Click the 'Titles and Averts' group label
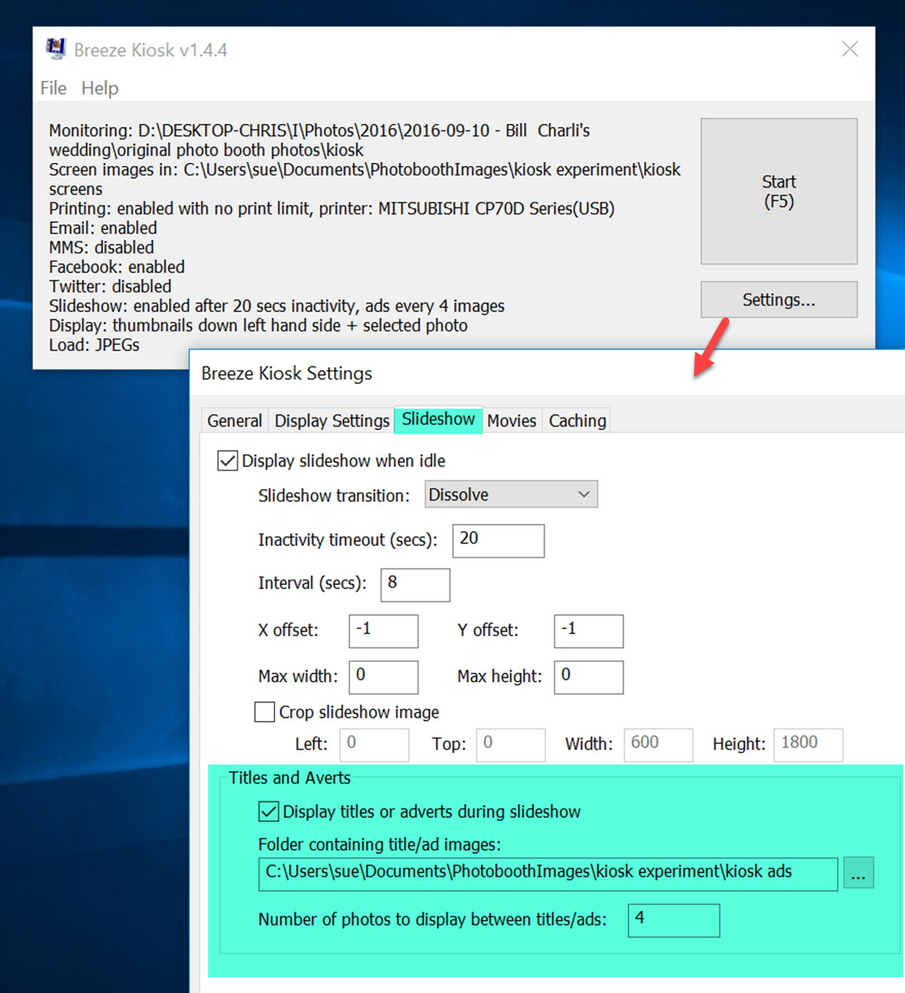 point(290,778)
